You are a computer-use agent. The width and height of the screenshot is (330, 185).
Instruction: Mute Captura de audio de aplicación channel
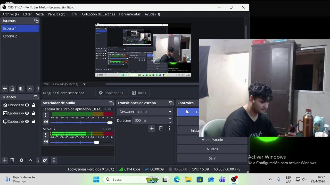(46, 122)
